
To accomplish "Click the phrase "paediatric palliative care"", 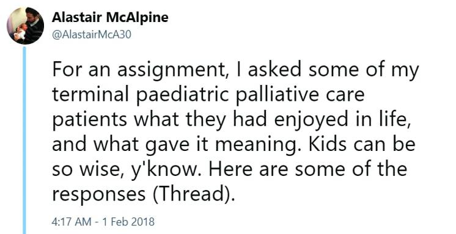I will (251, 96).
